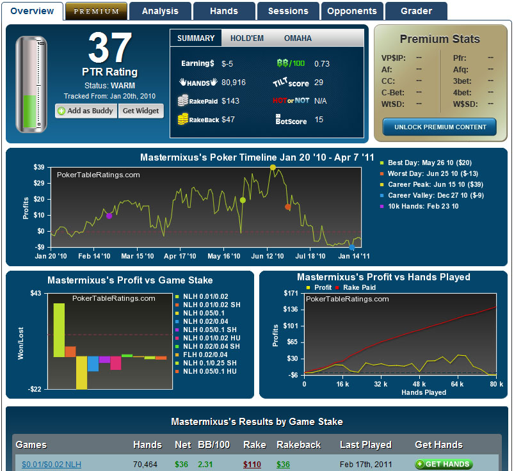This screenshot has height=471, width=514.
Task: Click the Add as Buddy button
Action: tap(86, 111)
